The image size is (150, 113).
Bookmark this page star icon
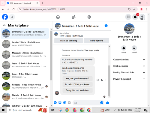coord(134,9)
